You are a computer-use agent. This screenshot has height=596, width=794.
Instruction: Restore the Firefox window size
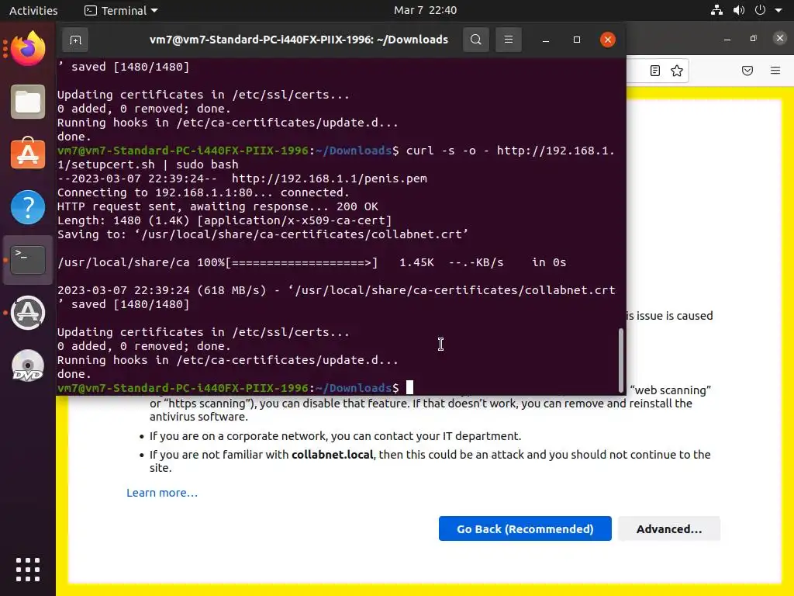tap(754, 39)
